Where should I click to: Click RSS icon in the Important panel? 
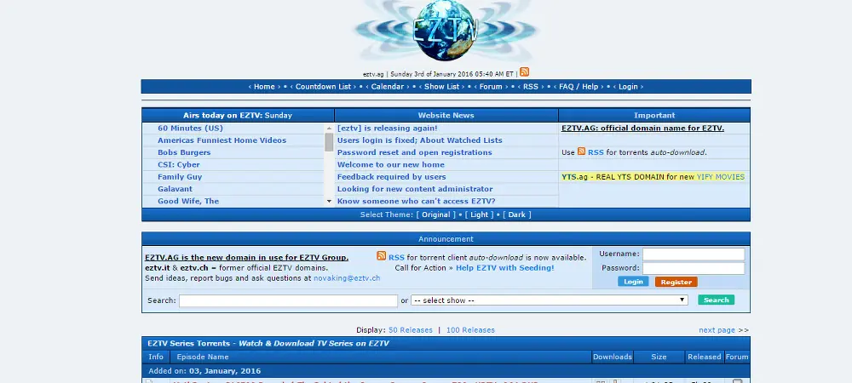[x=581, y=151]
